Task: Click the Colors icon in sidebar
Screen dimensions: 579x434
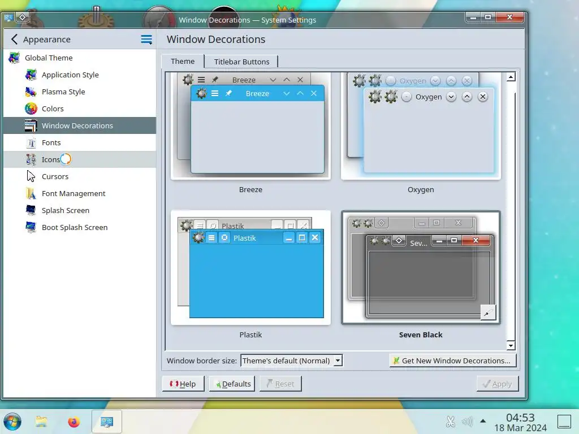Action: pyautogui.click(x=31, y=108)
